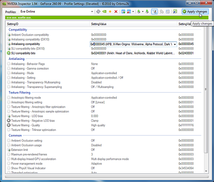Click the add application to profile icon
The width and height of the screenshot is (214, 182).
(123, 12)
